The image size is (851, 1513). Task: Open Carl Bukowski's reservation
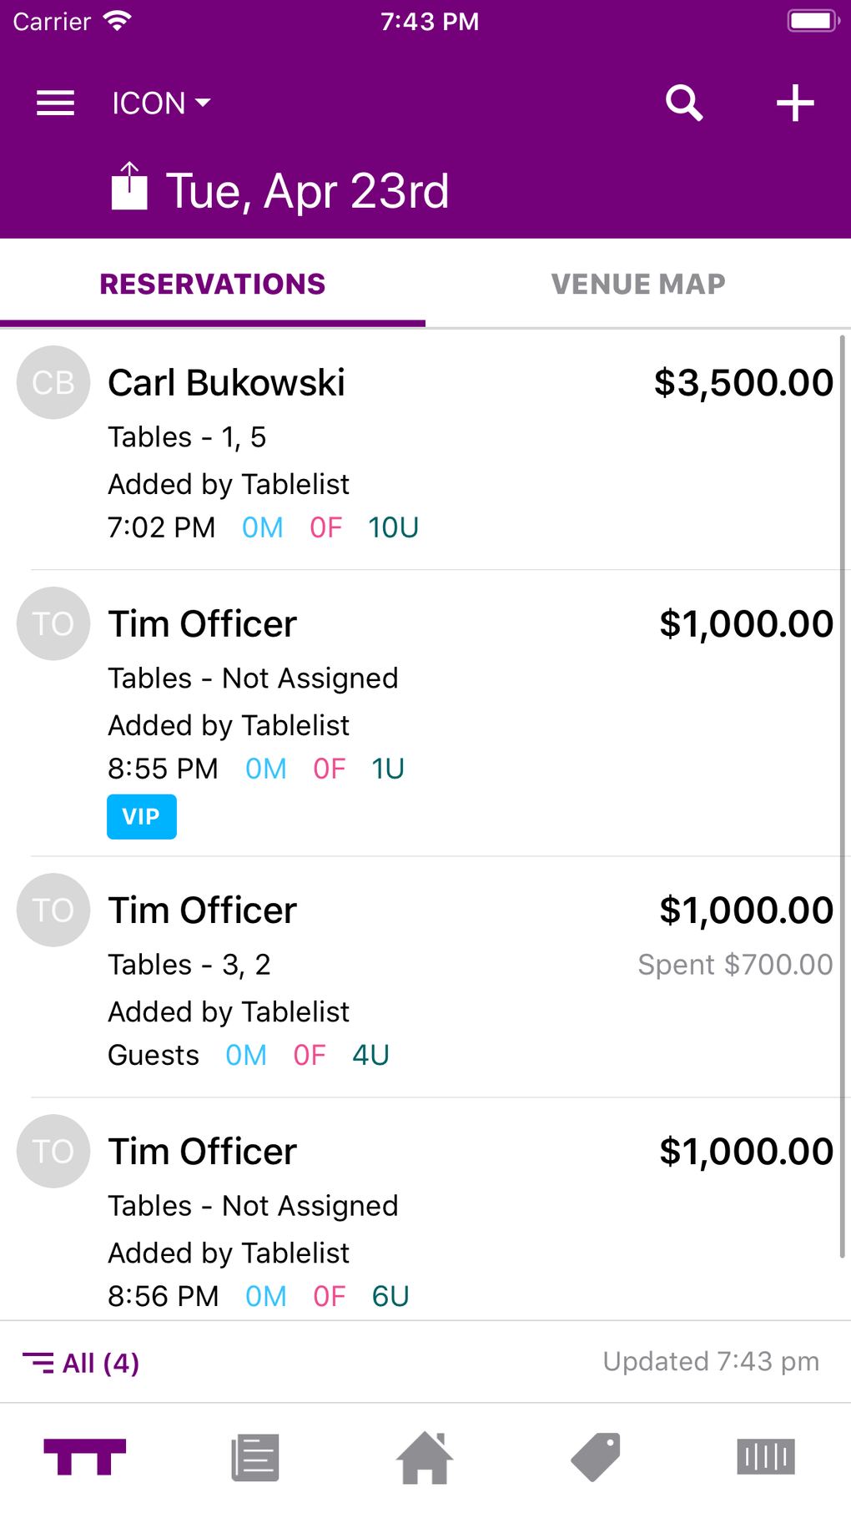(425, 451)
